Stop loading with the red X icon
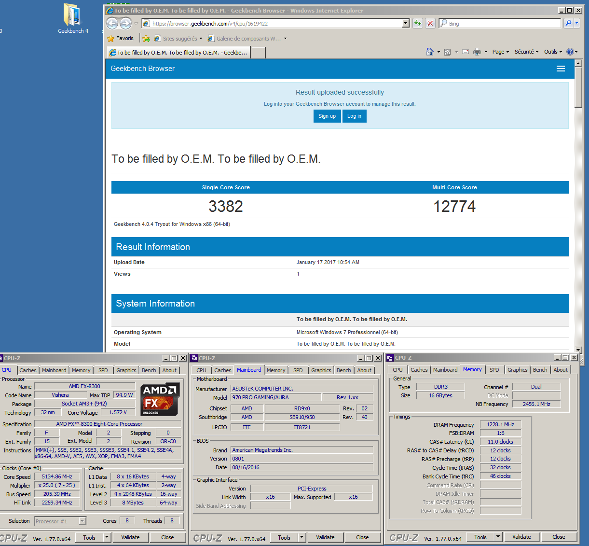589x546 pixels. tap(430, 23)
